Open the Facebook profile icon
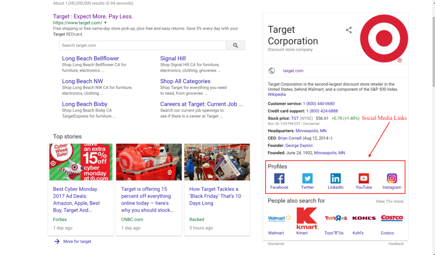This screenshot has height=255, width=435. (279, 178)
